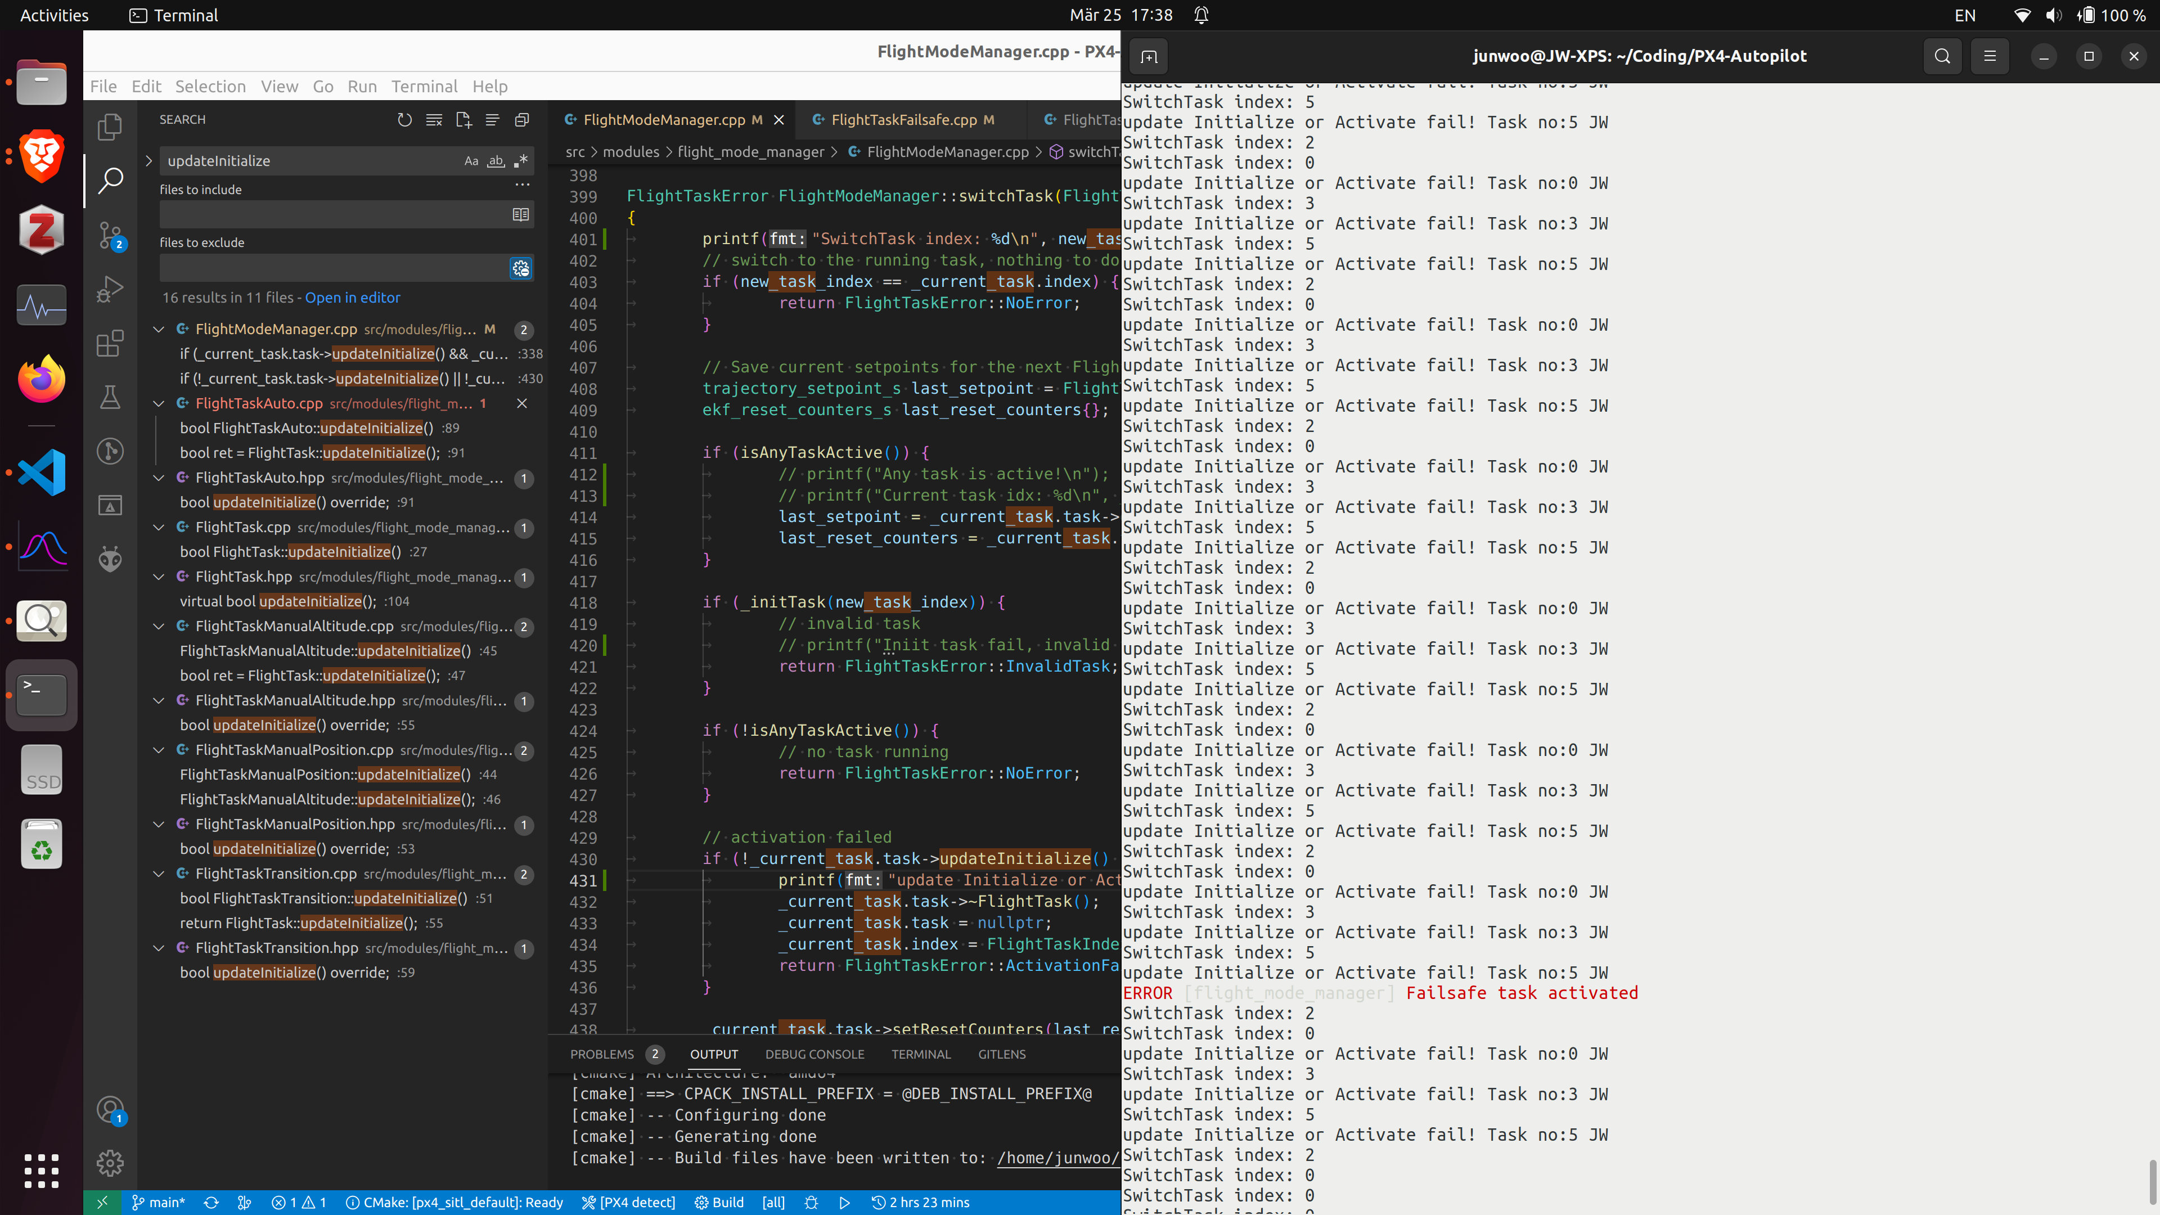Open the Run and Debug view
The image size is (2160, 1215).
tap(110, 289)
